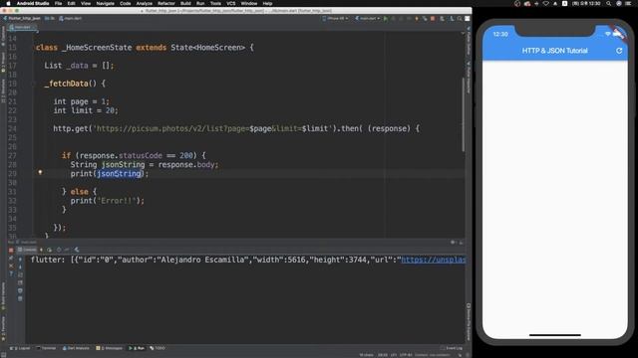The image size is (638, 358).
Task: Click the Wi-Fi status menu bar icon
Action: click(545, 3)
